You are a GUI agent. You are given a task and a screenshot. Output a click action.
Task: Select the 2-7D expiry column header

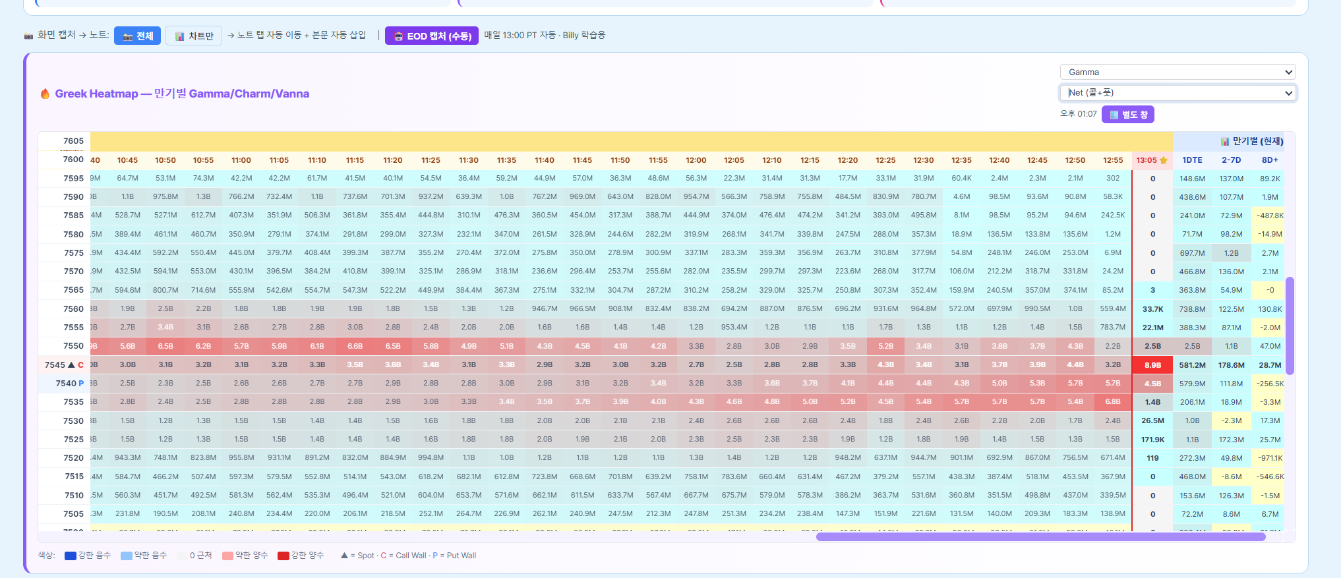pyautogui.click(x=1231, y=160)
